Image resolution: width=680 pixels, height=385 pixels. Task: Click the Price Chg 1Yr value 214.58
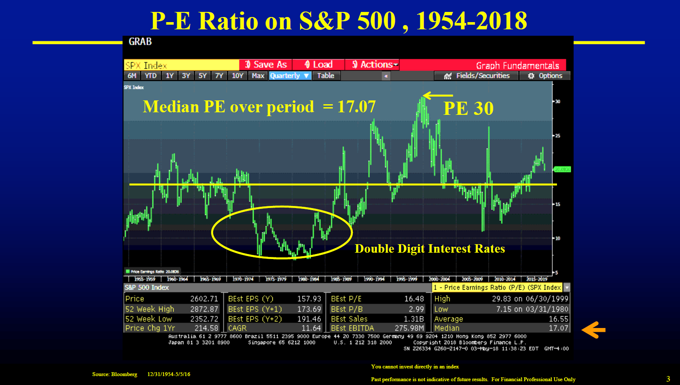[206, 328]
